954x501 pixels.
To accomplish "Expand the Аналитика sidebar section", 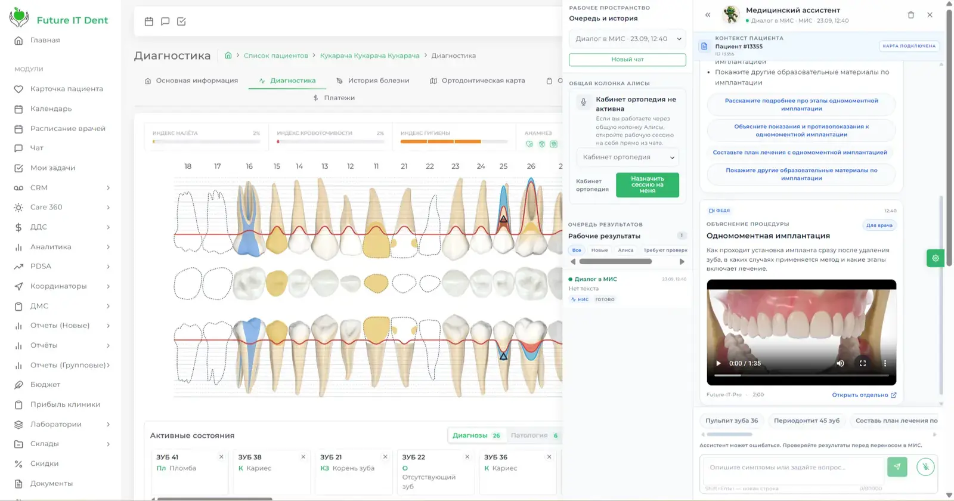I will pyautogui.click(x=108, y=247).
